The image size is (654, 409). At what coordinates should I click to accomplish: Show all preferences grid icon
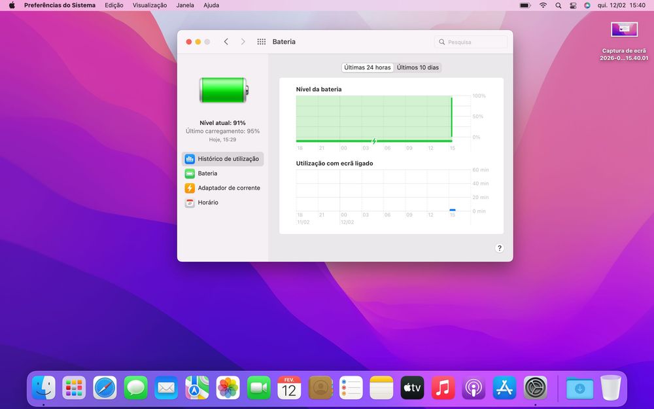(262, 42)
